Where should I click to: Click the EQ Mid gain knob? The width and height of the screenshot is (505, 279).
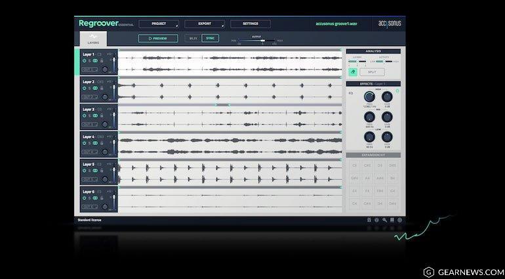[x=387, y=117]
